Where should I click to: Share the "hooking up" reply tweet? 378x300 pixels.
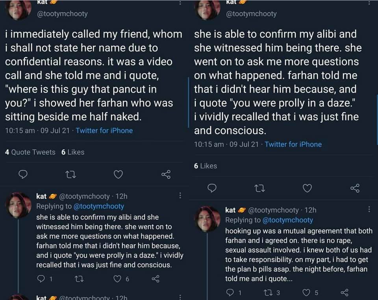(345, 293)
